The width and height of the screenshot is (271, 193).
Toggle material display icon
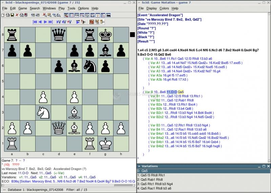[102, 22]
